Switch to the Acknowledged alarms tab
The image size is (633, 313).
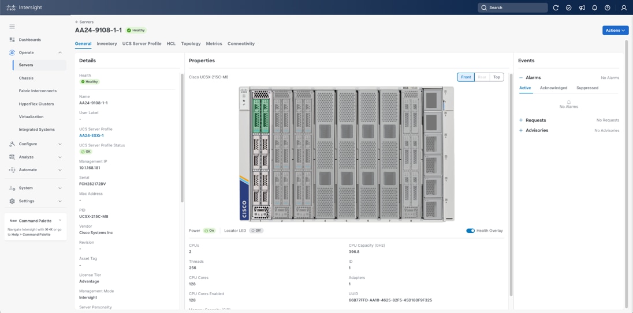click(553, 88)
